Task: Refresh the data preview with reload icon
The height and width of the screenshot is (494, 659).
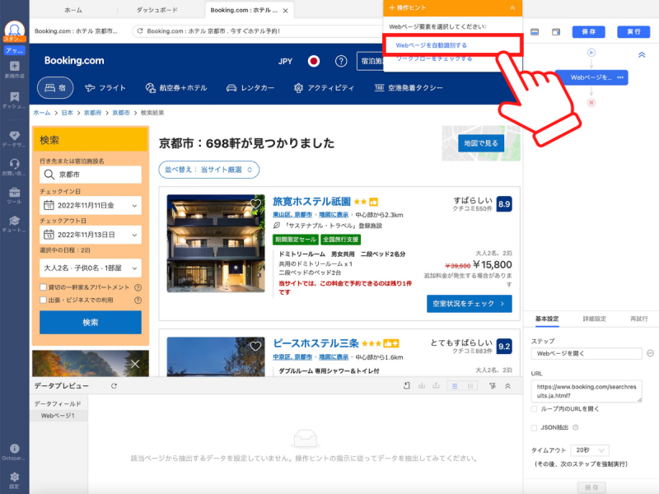Action: [114, 385]
